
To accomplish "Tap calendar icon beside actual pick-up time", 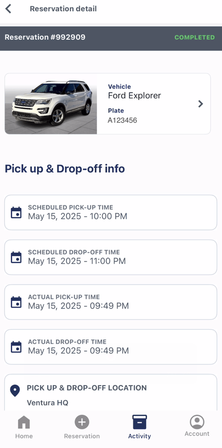I will tap(16, 302).
